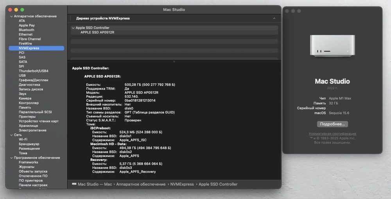The image size is (391, 199).
Task: Open the Ethernet entry
Action: click(x=25, y=34)
